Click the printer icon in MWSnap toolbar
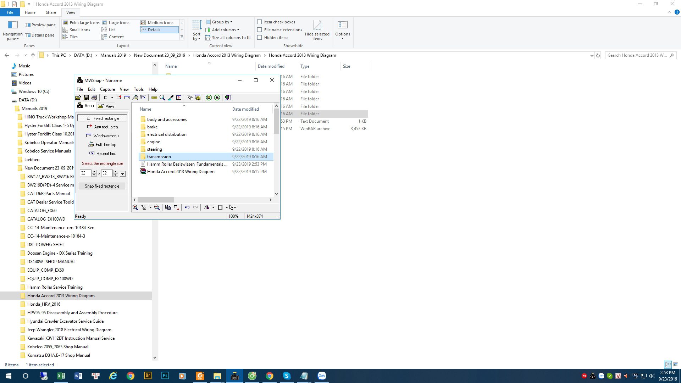This screenshot has width=681, height=383. pyautogui.click(x=94, y=98)
